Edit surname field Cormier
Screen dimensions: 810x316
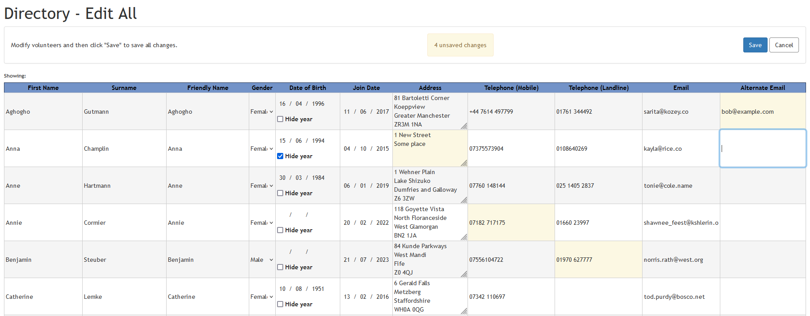(124, 223)
